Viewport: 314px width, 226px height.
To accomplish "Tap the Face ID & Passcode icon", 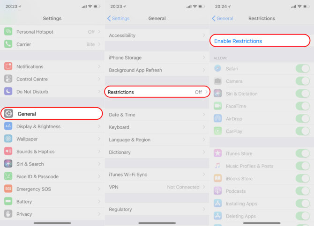I will tap(8, 176).
